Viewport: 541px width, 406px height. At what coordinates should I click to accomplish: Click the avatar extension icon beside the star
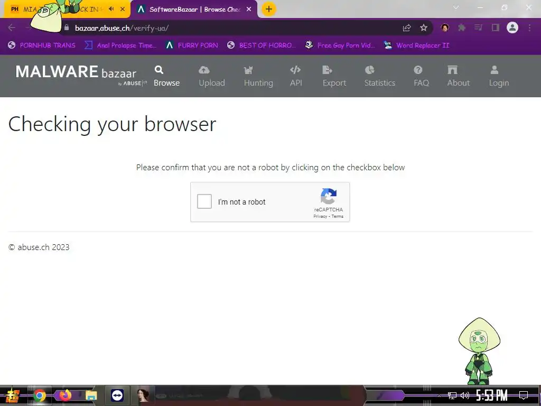pos(445,27)
